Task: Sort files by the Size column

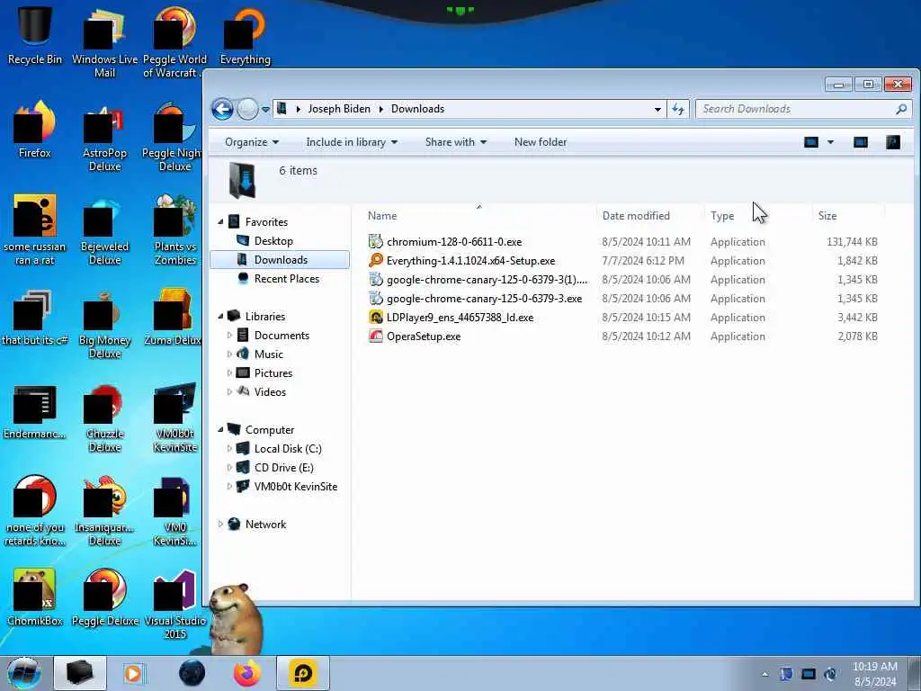Action: pos(827,216)
